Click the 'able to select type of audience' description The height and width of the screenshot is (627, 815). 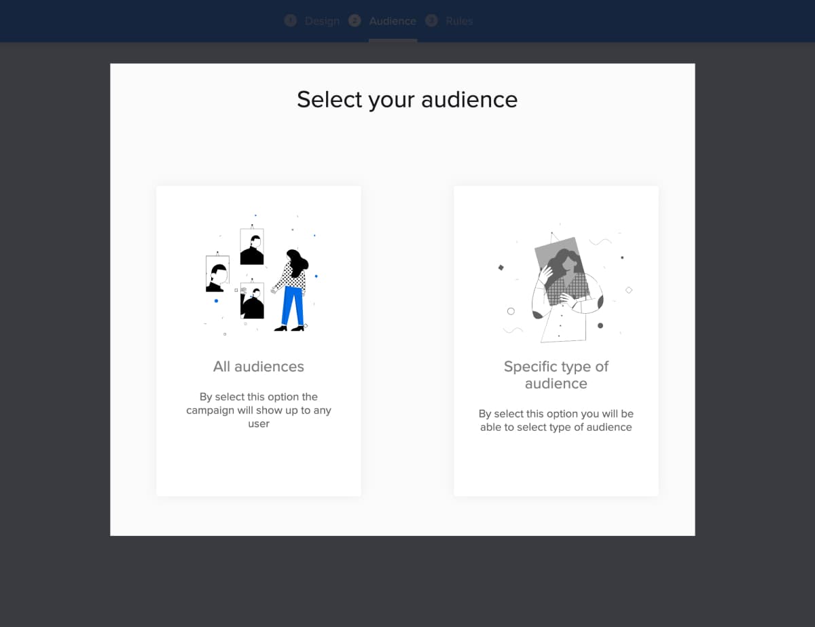coord(556,427)
